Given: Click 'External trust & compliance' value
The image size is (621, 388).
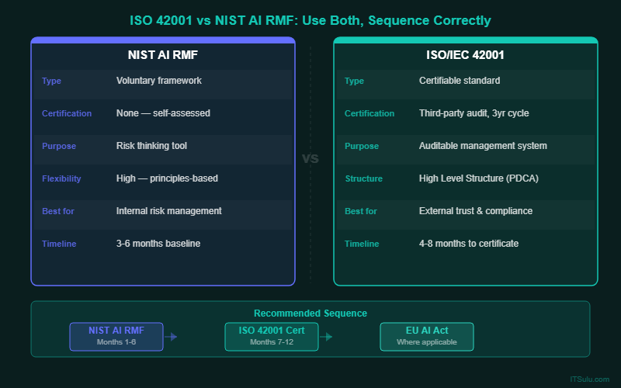Looking at the screenshot, I should (476, 211).
